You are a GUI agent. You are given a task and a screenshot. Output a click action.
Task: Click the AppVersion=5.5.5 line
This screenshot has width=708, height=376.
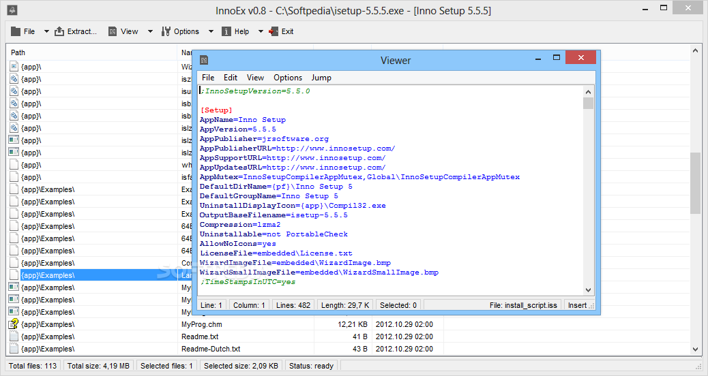coord(238,129)
